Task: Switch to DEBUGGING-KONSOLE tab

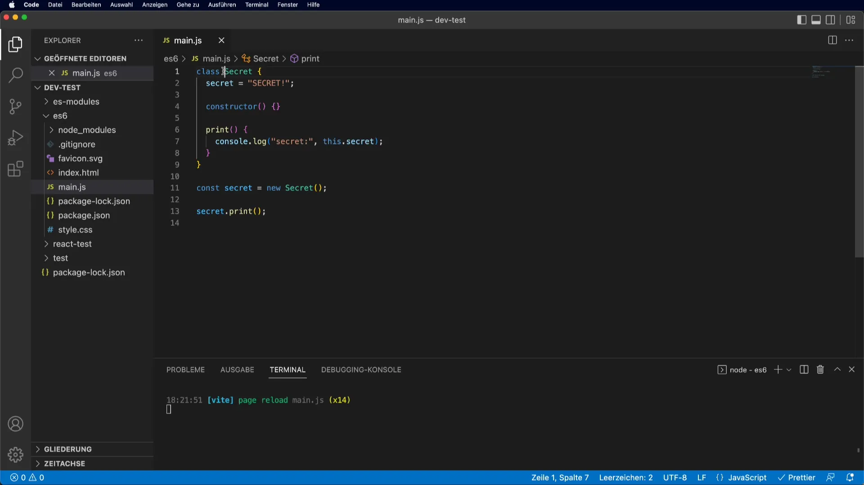Action: tap(361, 370)
